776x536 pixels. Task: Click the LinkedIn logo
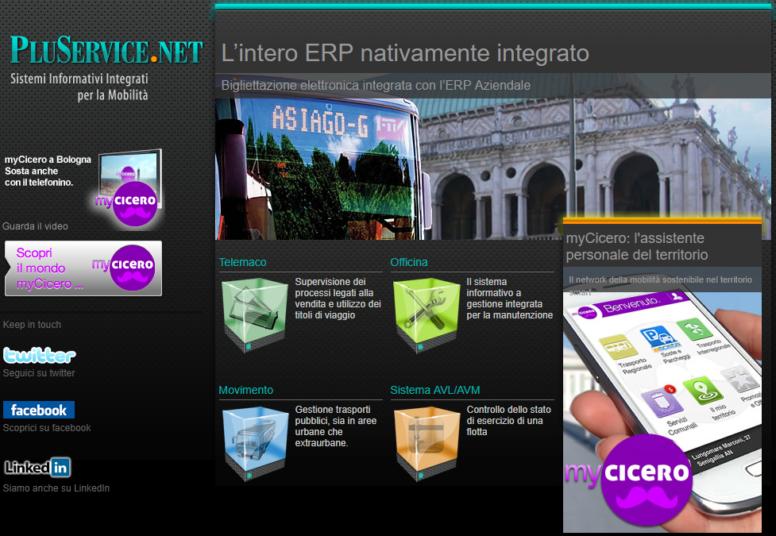[x=37, y=467]
